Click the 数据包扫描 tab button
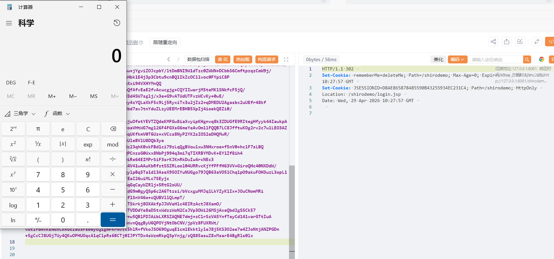The width and height of the screenshot is (554, 259). [198, 59]
